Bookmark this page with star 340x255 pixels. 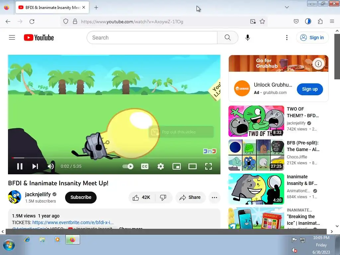click(262, 22)
